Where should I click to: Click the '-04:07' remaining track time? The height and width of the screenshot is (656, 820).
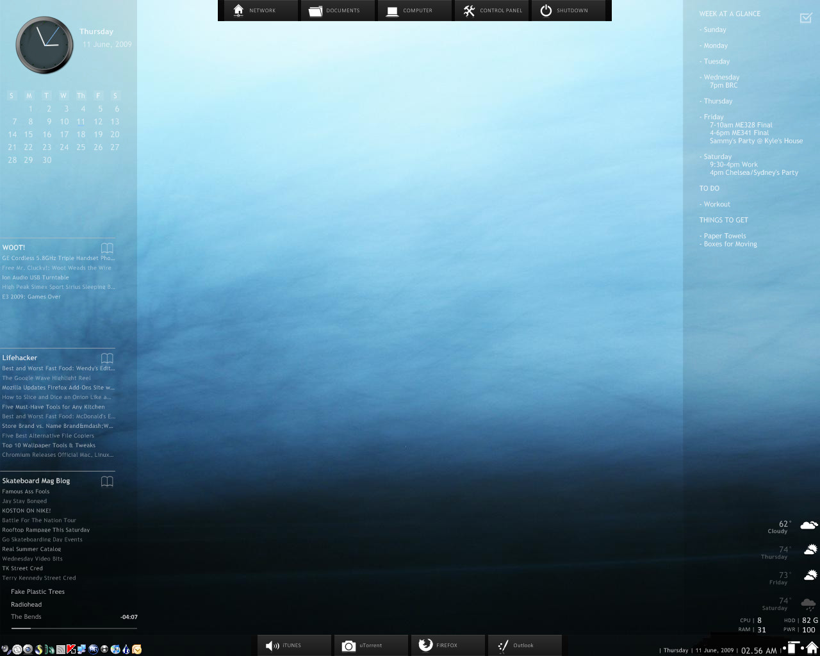[x=129, y=617]
